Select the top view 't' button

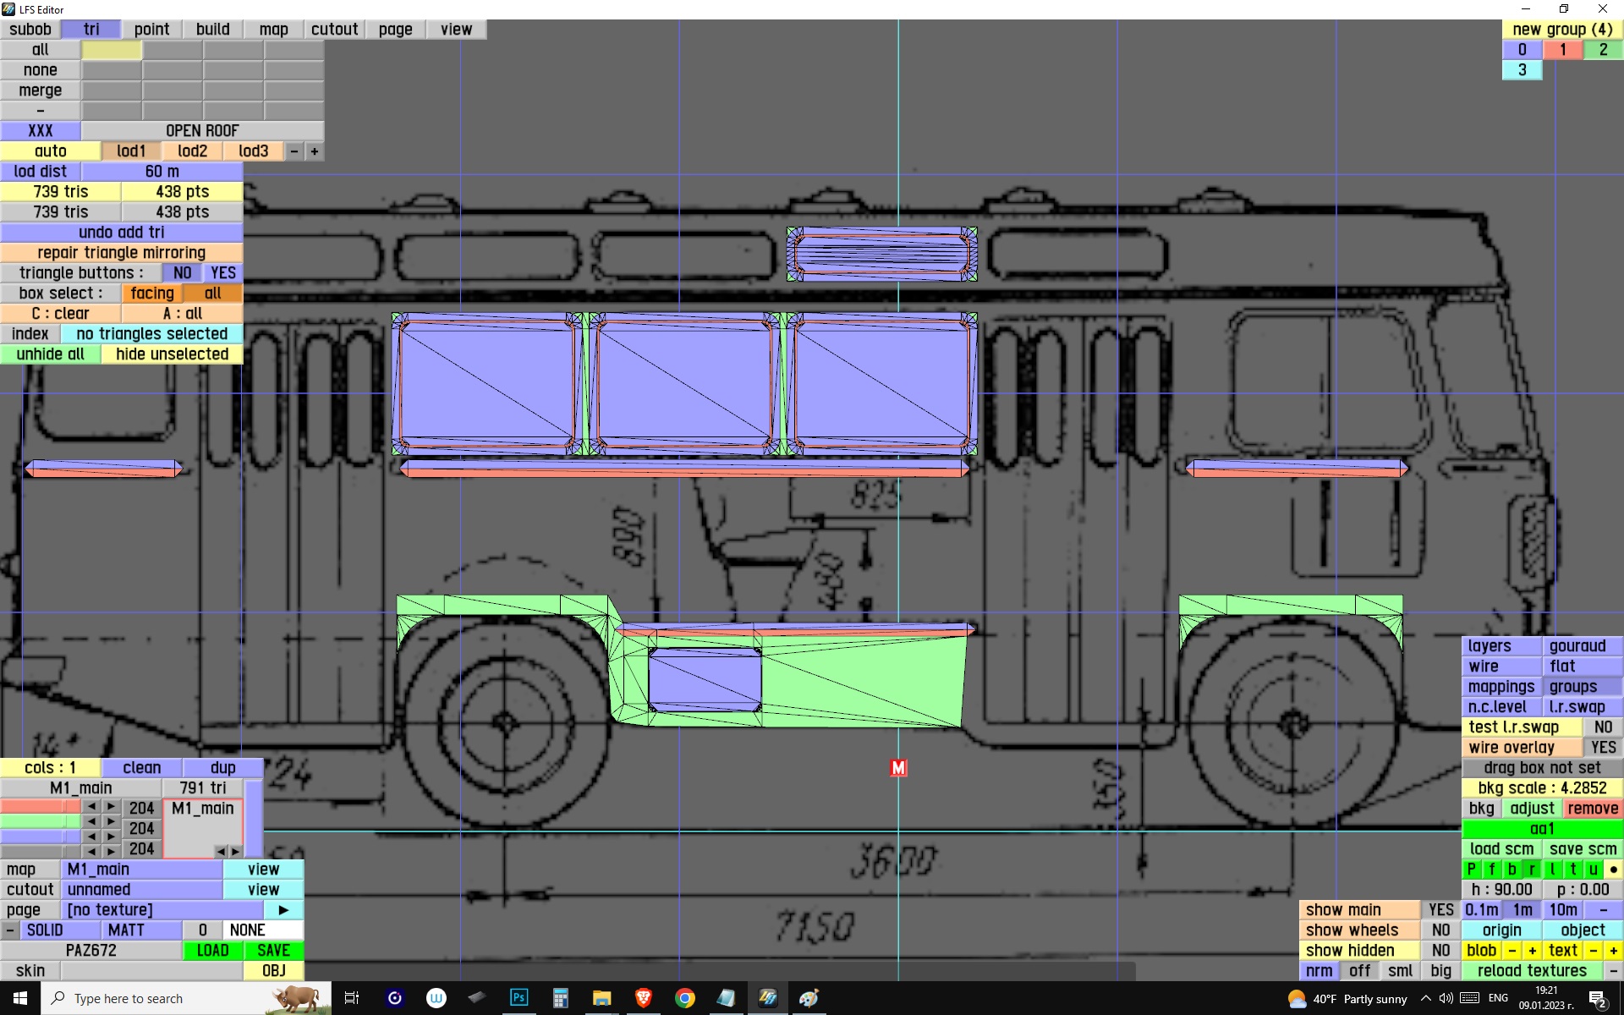click(x=1573, y=869)
